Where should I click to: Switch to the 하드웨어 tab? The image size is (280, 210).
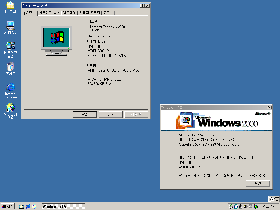click(x=69, y=13)
